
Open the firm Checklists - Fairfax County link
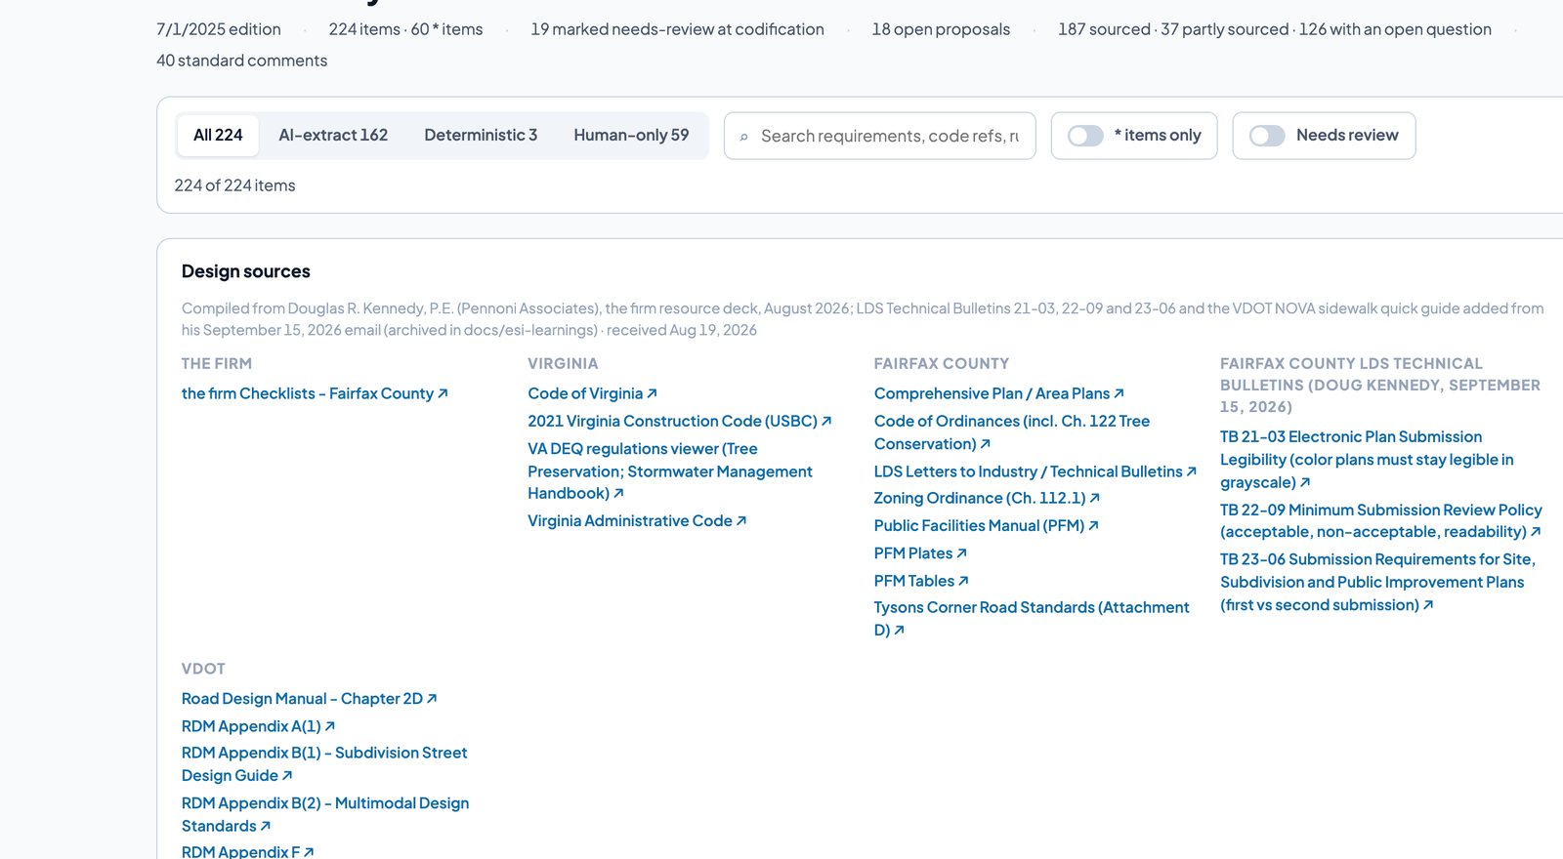tap(315, 393)
